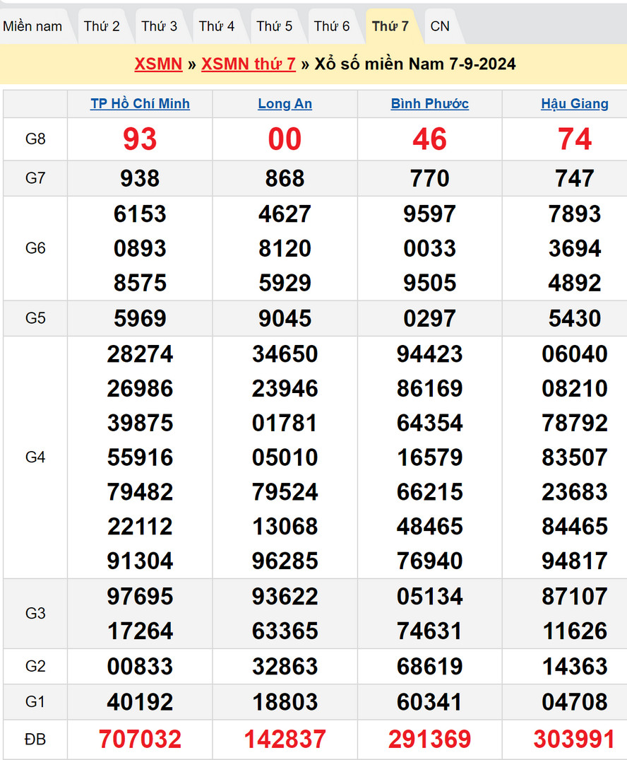Select the active Thứ 7 tab
The width and height of the screenshot is (627, 760).
390,26
